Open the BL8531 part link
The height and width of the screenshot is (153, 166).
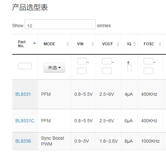[23, 94]
